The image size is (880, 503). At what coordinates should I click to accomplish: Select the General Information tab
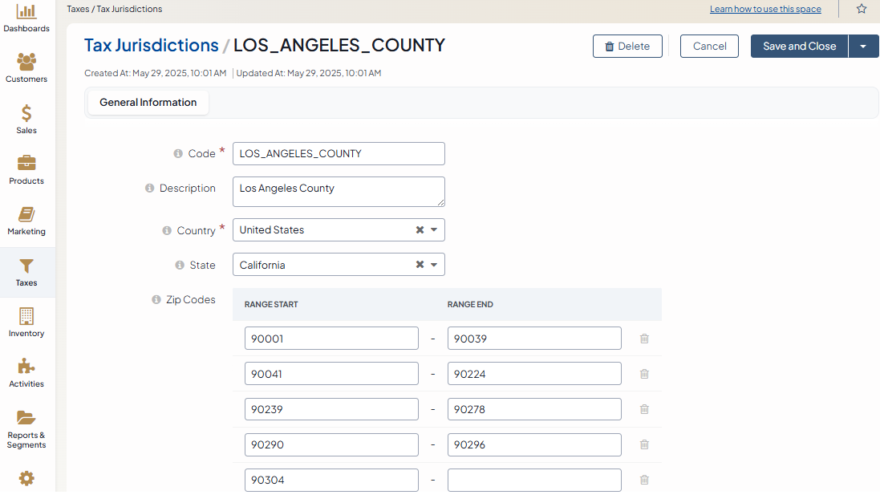coord(148,103)
